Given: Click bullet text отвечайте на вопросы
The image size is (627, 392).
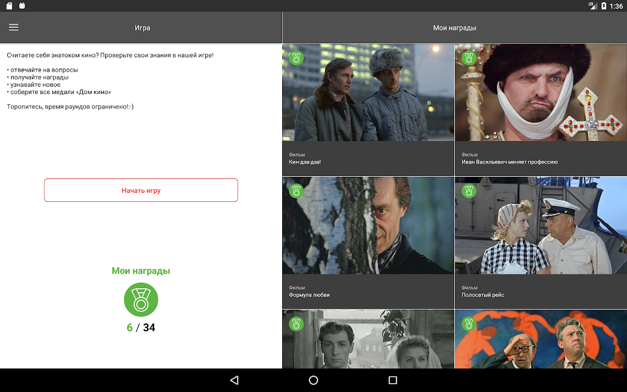Looking at the screenshot, I should [x=43, y=70].
